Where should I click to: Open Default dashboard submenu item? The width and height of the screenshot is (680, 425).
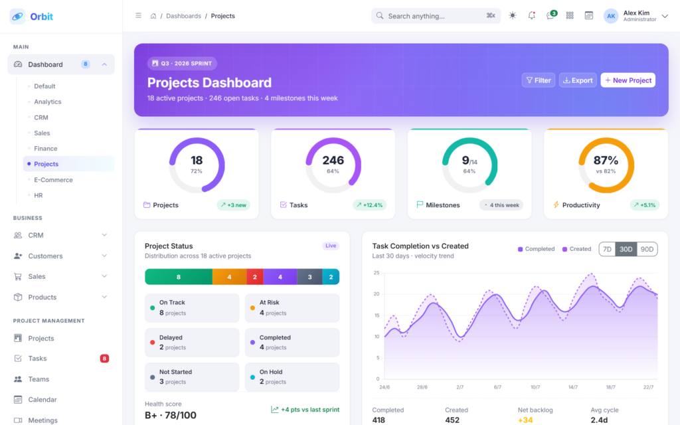point(69,86)
